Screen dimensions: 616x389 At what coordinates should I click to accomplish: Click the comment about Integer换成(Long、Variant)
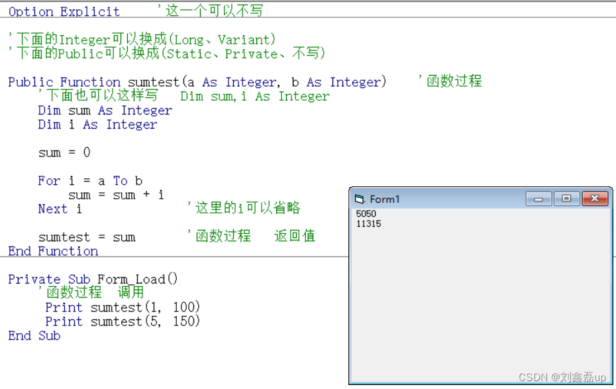pyautogui.click(x=142, y=39)
